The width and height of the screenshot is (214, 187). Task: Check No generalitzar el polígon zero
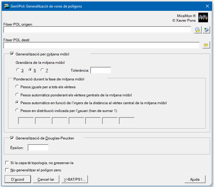[7, 170]
